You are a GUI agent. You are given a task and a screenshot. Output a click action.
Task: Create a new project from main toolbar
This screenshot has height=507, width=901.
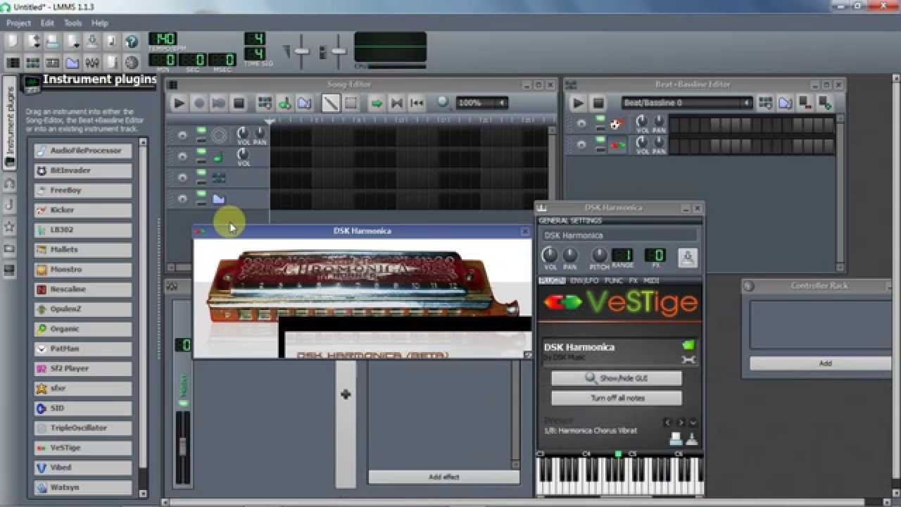pos(13,42)
